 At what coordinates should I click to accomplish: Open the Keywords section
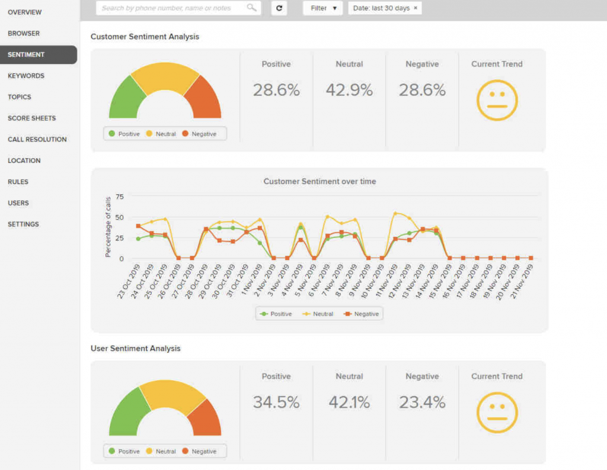pos(26,76)
